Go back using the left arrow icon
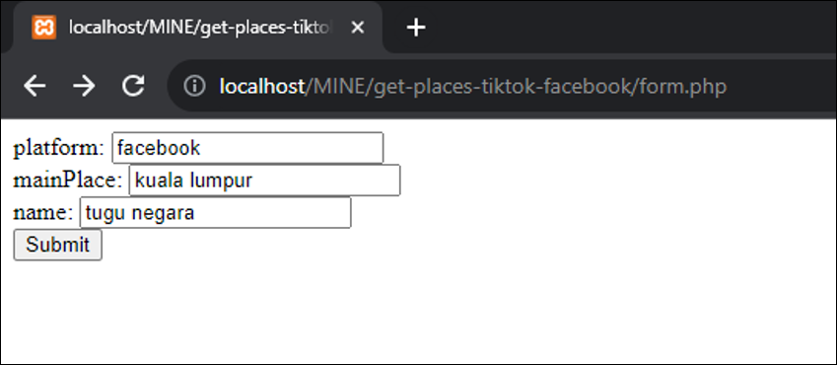 coord(35,86)
